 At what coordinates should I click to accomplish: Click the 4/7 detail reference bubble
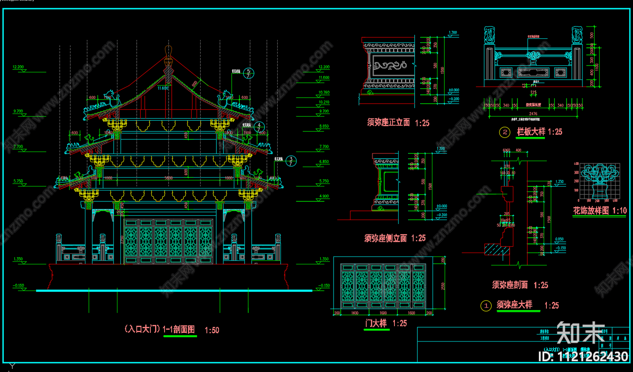pos(259,127)
